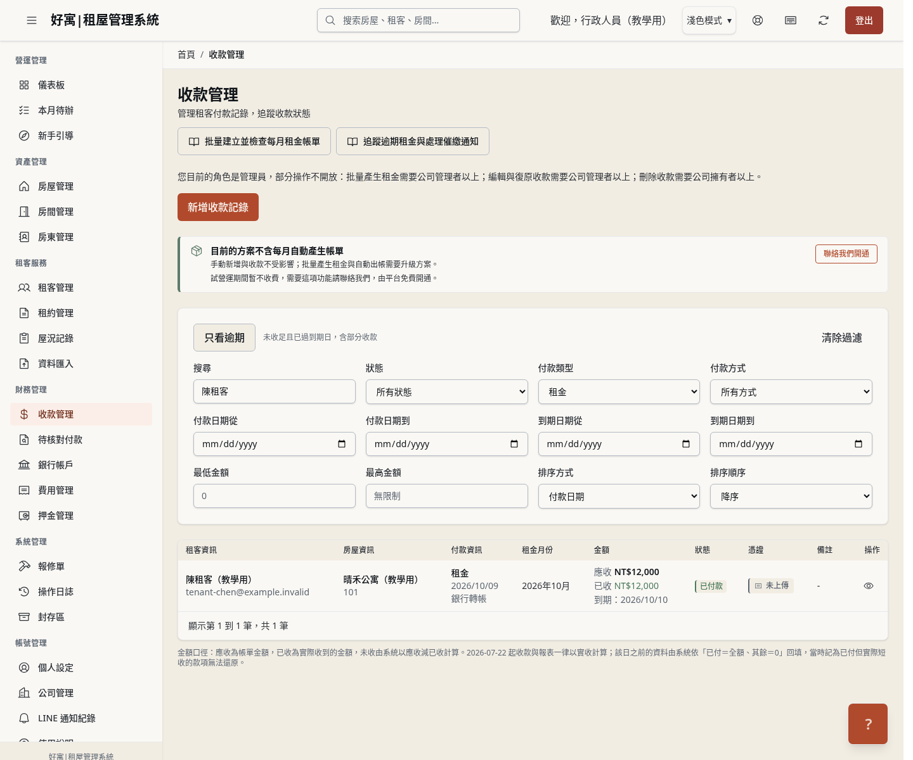Screen dimensions: 913x760
Task: Open 待核對付款 in the sidebar
Action: point(81,440)
